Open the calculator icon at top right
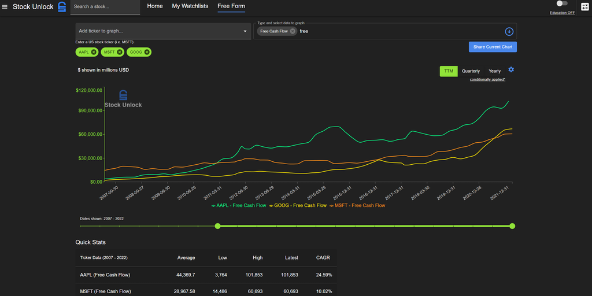Screen dimensions: 592x296 click(584, 7)
